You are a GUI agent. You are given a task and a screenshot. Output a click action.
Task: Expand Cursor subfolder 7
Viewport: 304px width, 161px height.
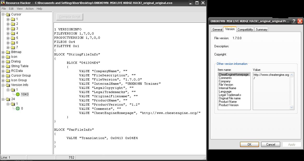pos(8,48)
